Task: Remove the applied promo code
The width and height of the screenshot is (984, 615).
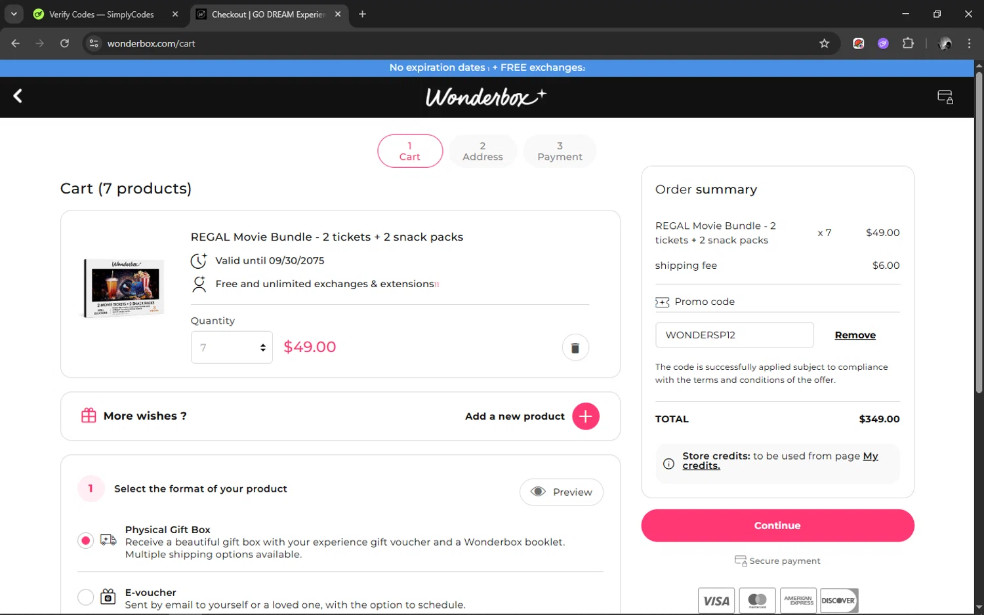Action: point(855,335)
